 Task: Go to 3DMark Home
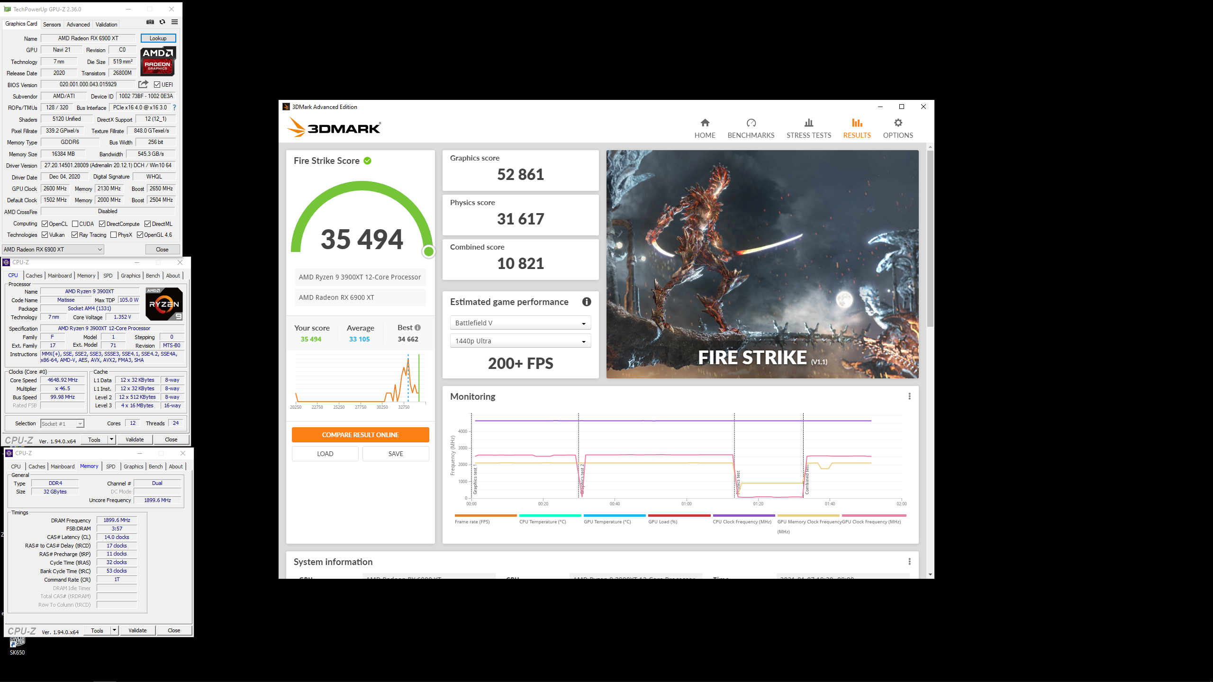click(x=705, y=129)
